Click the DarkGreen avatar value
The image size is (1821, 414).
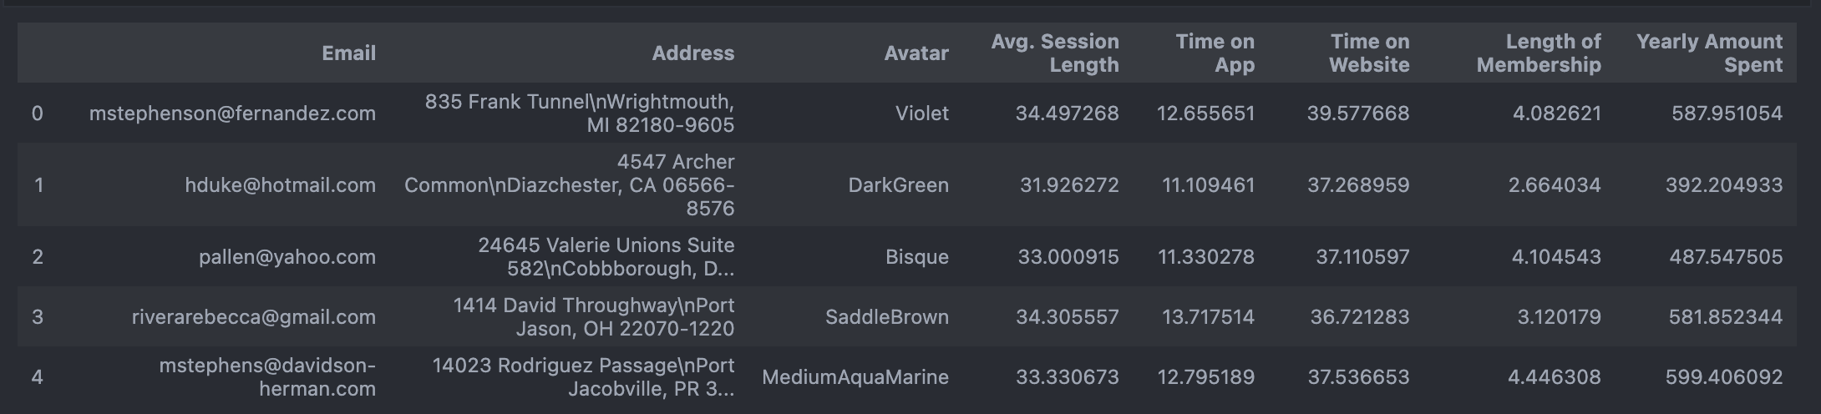click(x=899, y=185)
